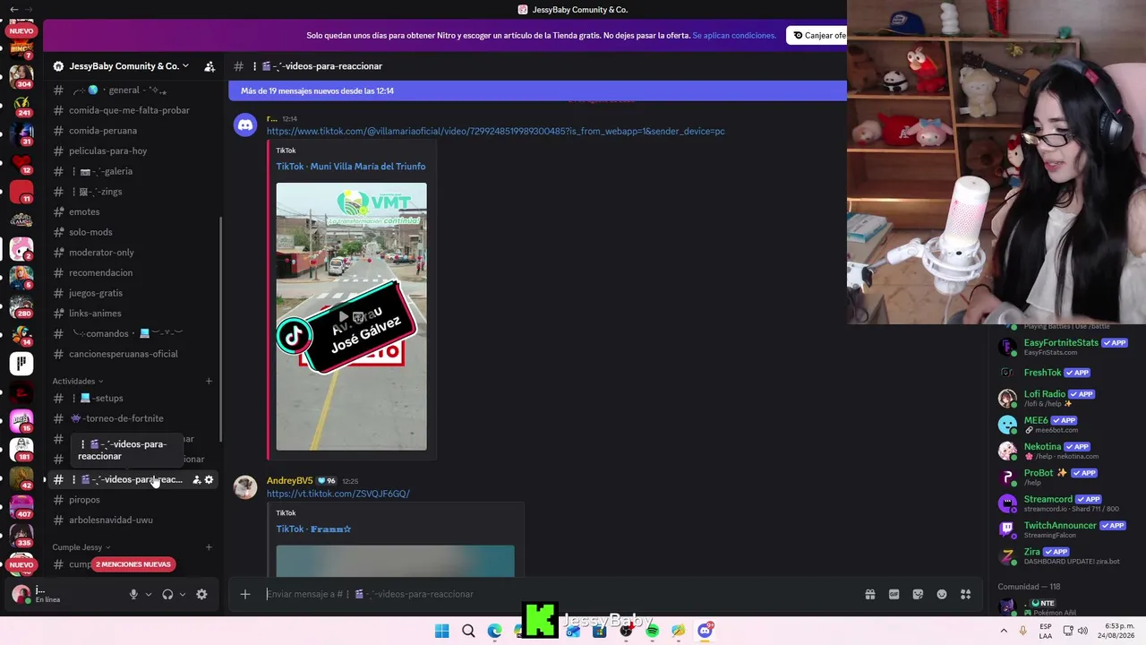The width and height of the screenshot is (1146, 645).
Task: Create invite for videos-para-reaccionar channel
Action: click(197, 480)
